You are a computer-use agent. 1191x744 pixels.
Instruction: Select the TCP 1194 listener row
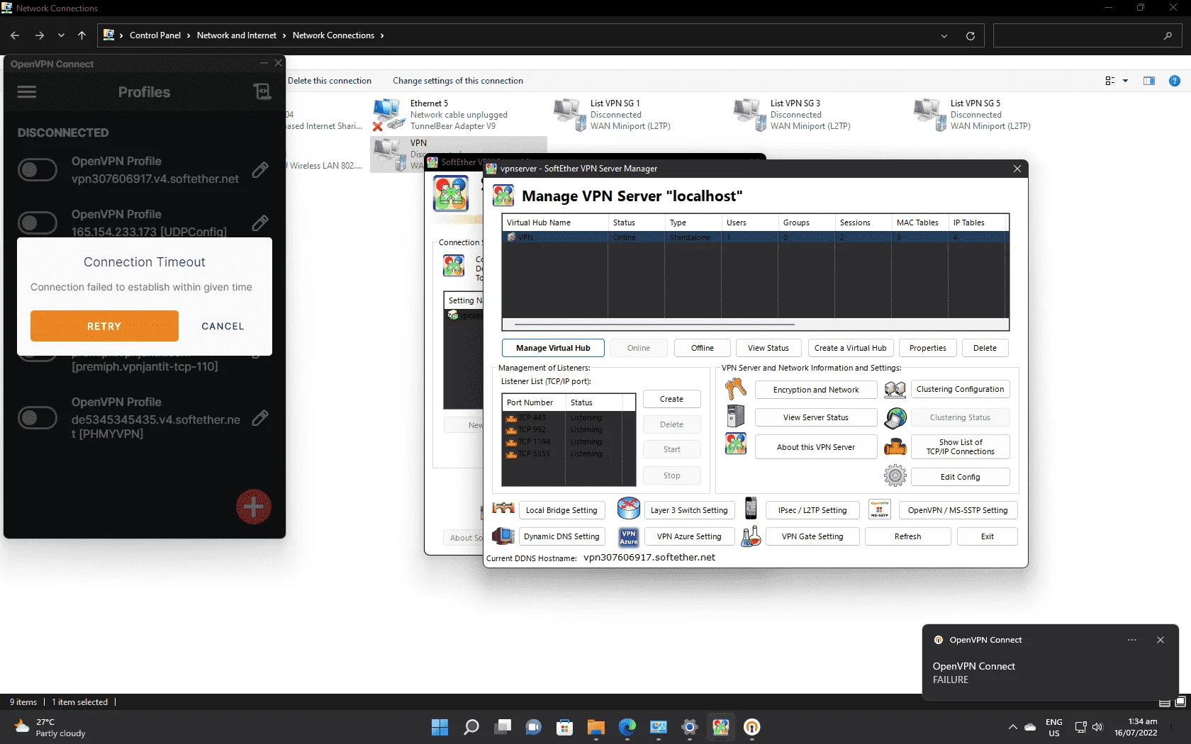click(x=569, y=441)
